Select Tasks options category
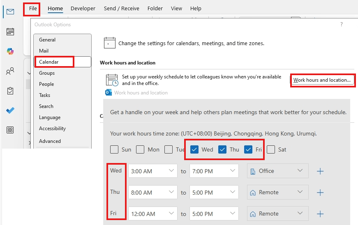Viewport: 358px width, 225px height. click(x=62, y=95)
